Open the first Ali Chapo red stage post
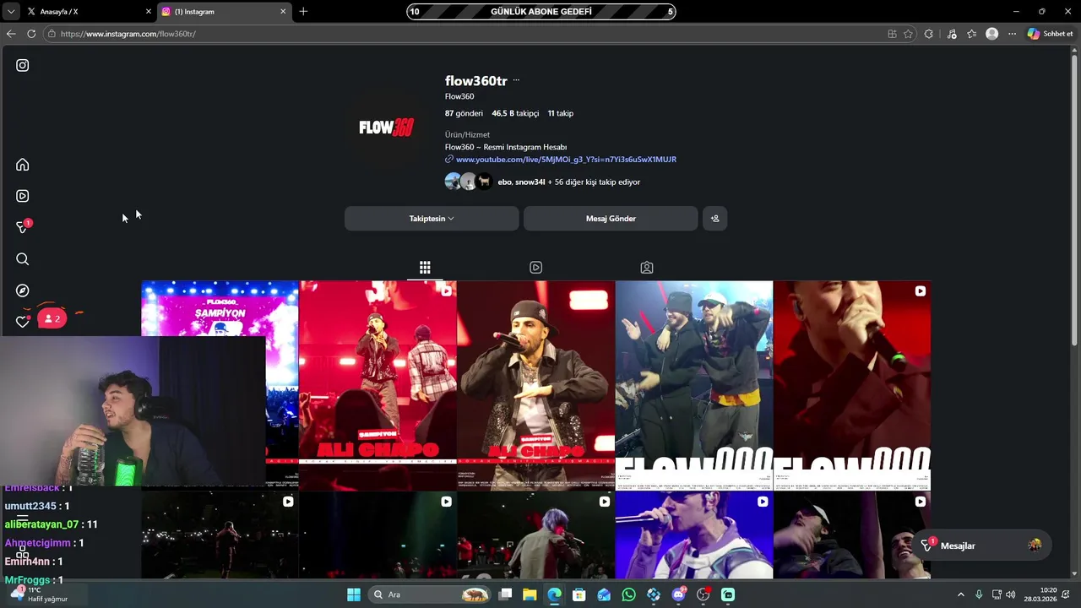The width and height of the screenshot is (1081, 608). 378,385
